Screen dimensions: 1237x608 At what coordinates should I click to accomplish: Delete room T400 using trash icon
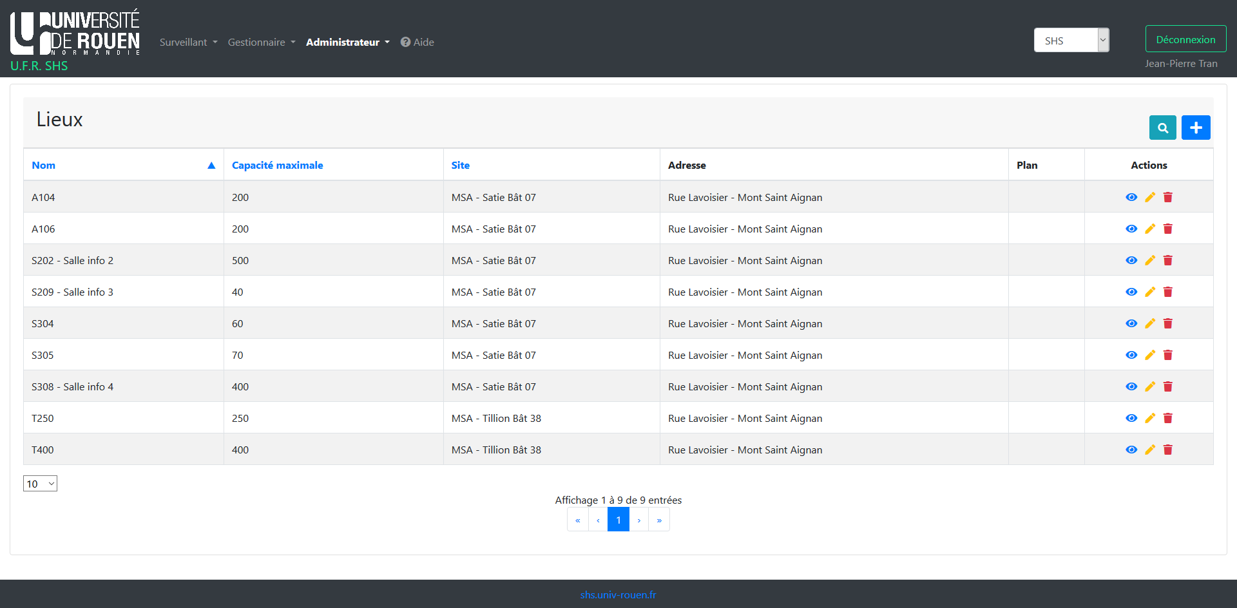point(1168,450)
